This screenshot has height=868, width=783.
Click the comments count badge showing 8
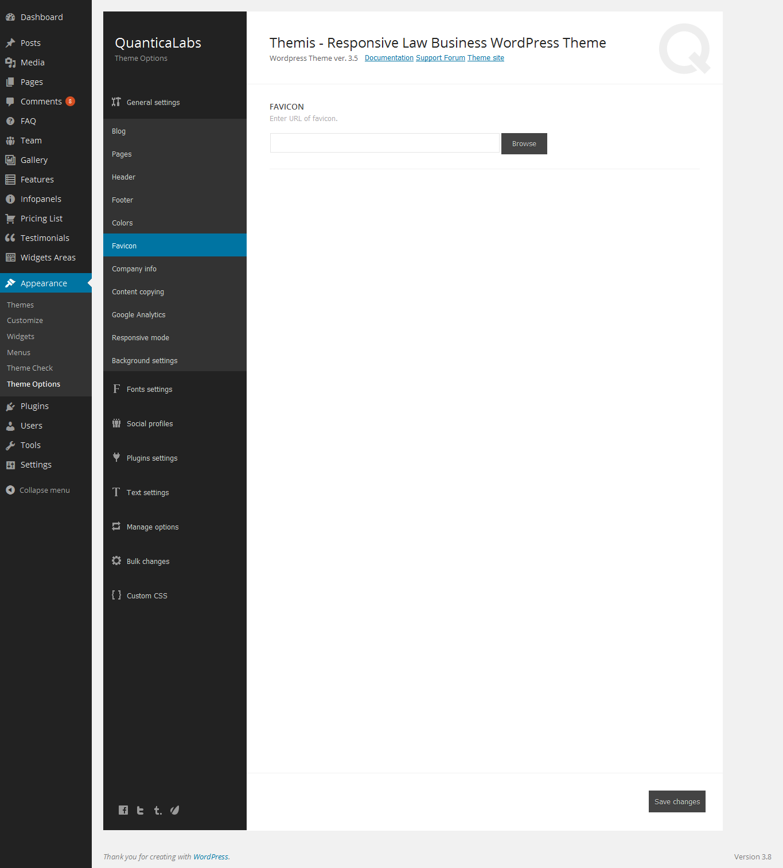(70, 102)
